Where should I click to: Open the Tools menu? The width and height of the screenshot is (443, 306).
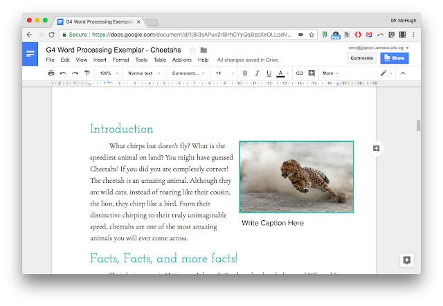(x=141, y=60)
